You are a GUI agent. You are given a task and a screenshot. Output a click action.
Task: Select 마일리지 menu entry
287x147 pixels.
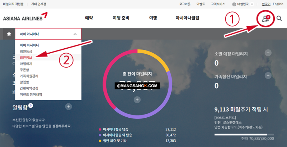(26, 64)
